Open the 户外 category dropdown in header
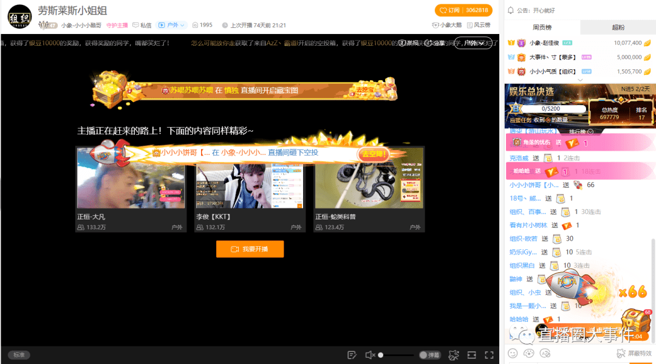This screenshot has width=656, height=364. point(171,25)
